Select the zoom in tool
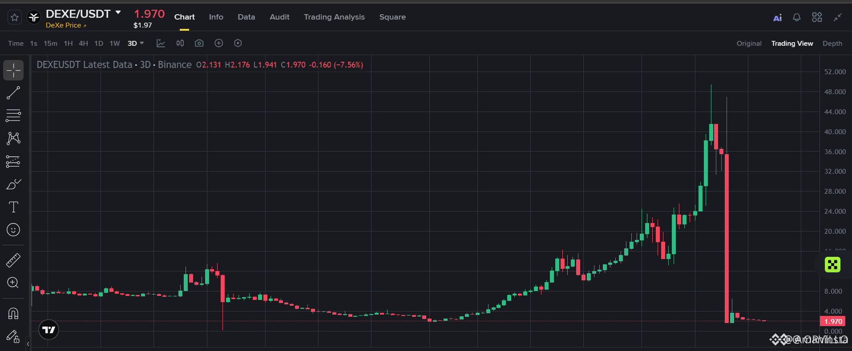The image size is (852, 351). pos(13,283)
